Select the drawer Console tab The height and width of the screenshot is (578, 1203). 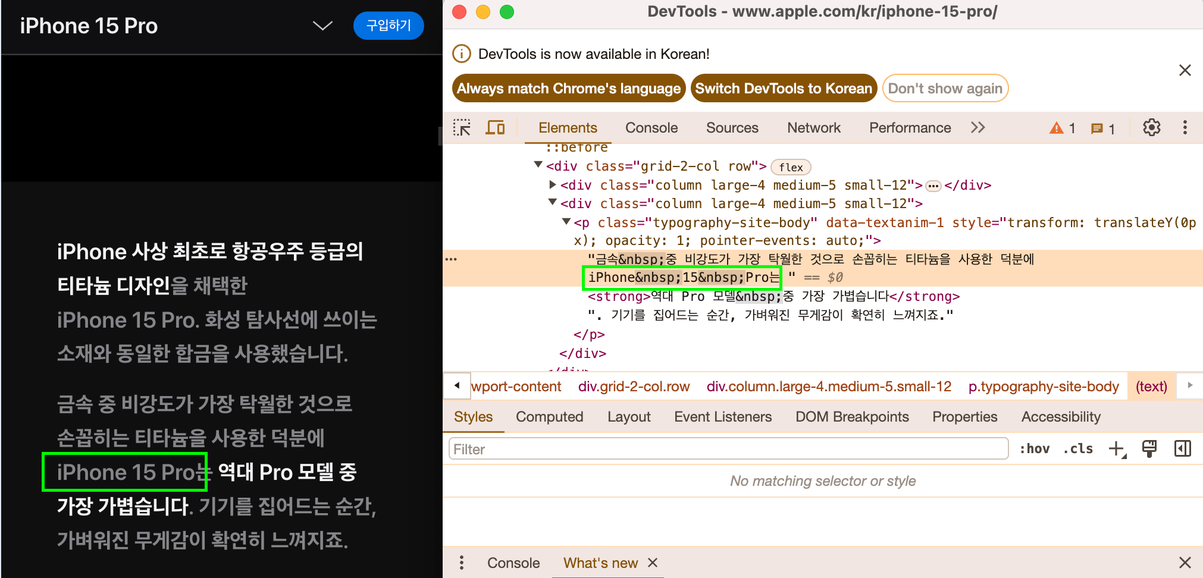tap(513, 563)
